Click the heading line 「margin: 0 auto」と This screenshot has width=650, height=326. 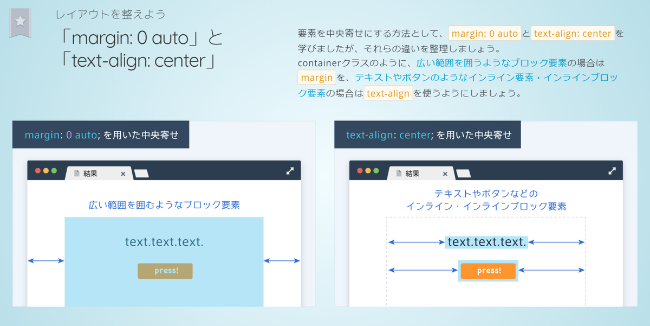[142, 37]
